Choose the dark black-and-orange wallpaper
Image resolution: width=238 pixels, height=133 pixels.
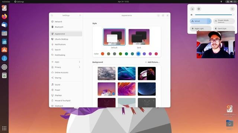147,74
